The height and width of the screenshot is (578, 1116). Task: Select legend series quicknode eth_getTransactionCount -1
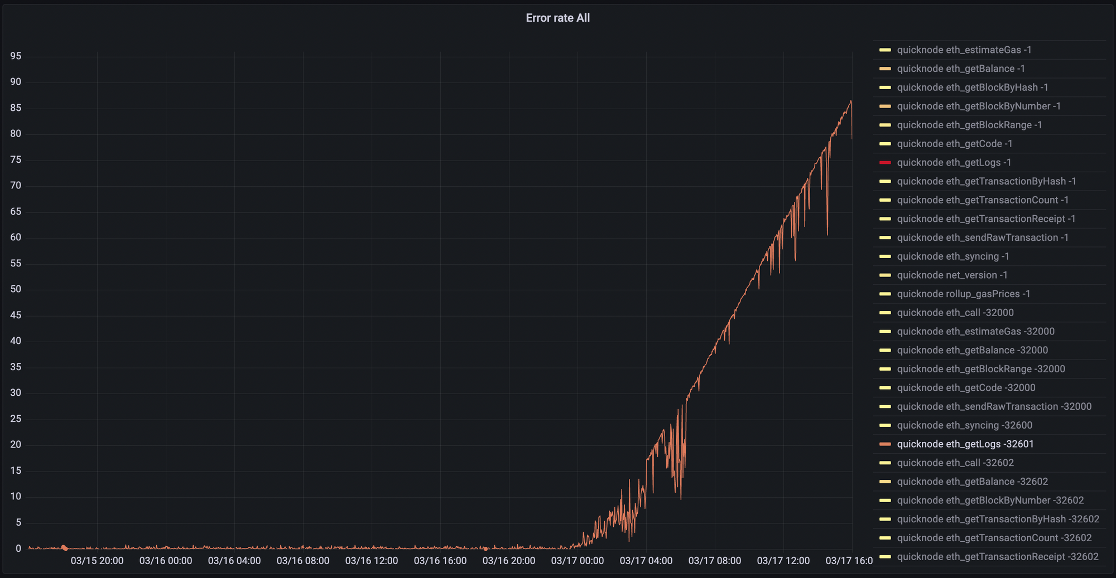pos(983,200)
